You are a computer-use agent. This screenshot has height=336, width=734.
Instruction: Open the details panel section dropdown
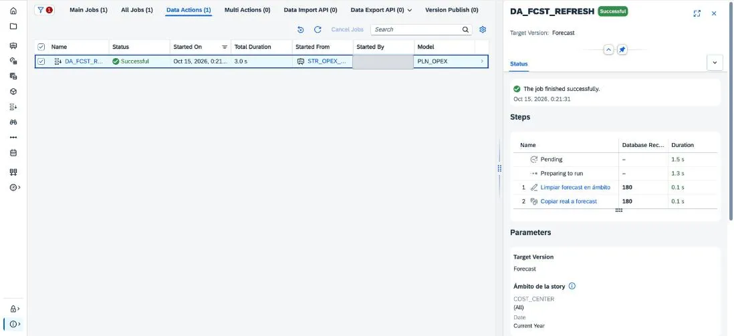(x=715, y=63)
